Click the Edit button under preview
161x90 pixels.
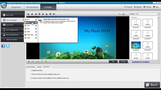(113, 61)
